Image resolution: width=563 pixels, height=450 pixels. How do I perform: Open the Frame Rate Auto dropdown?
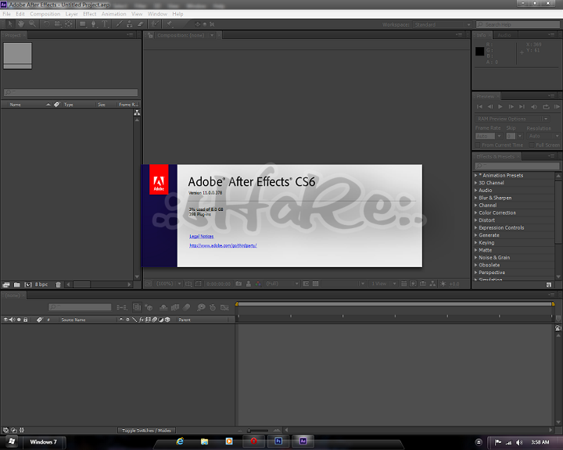488,136
